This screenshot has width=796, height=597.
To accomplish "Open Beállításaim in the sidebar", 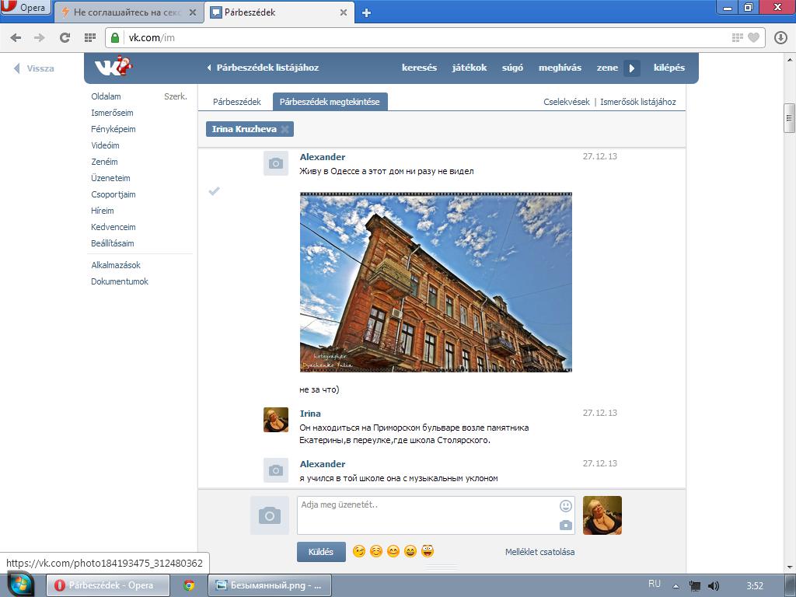I will (113, 243).
